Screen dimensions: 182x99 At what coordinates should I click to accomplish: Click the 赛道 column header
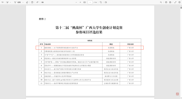pos(111,44)
